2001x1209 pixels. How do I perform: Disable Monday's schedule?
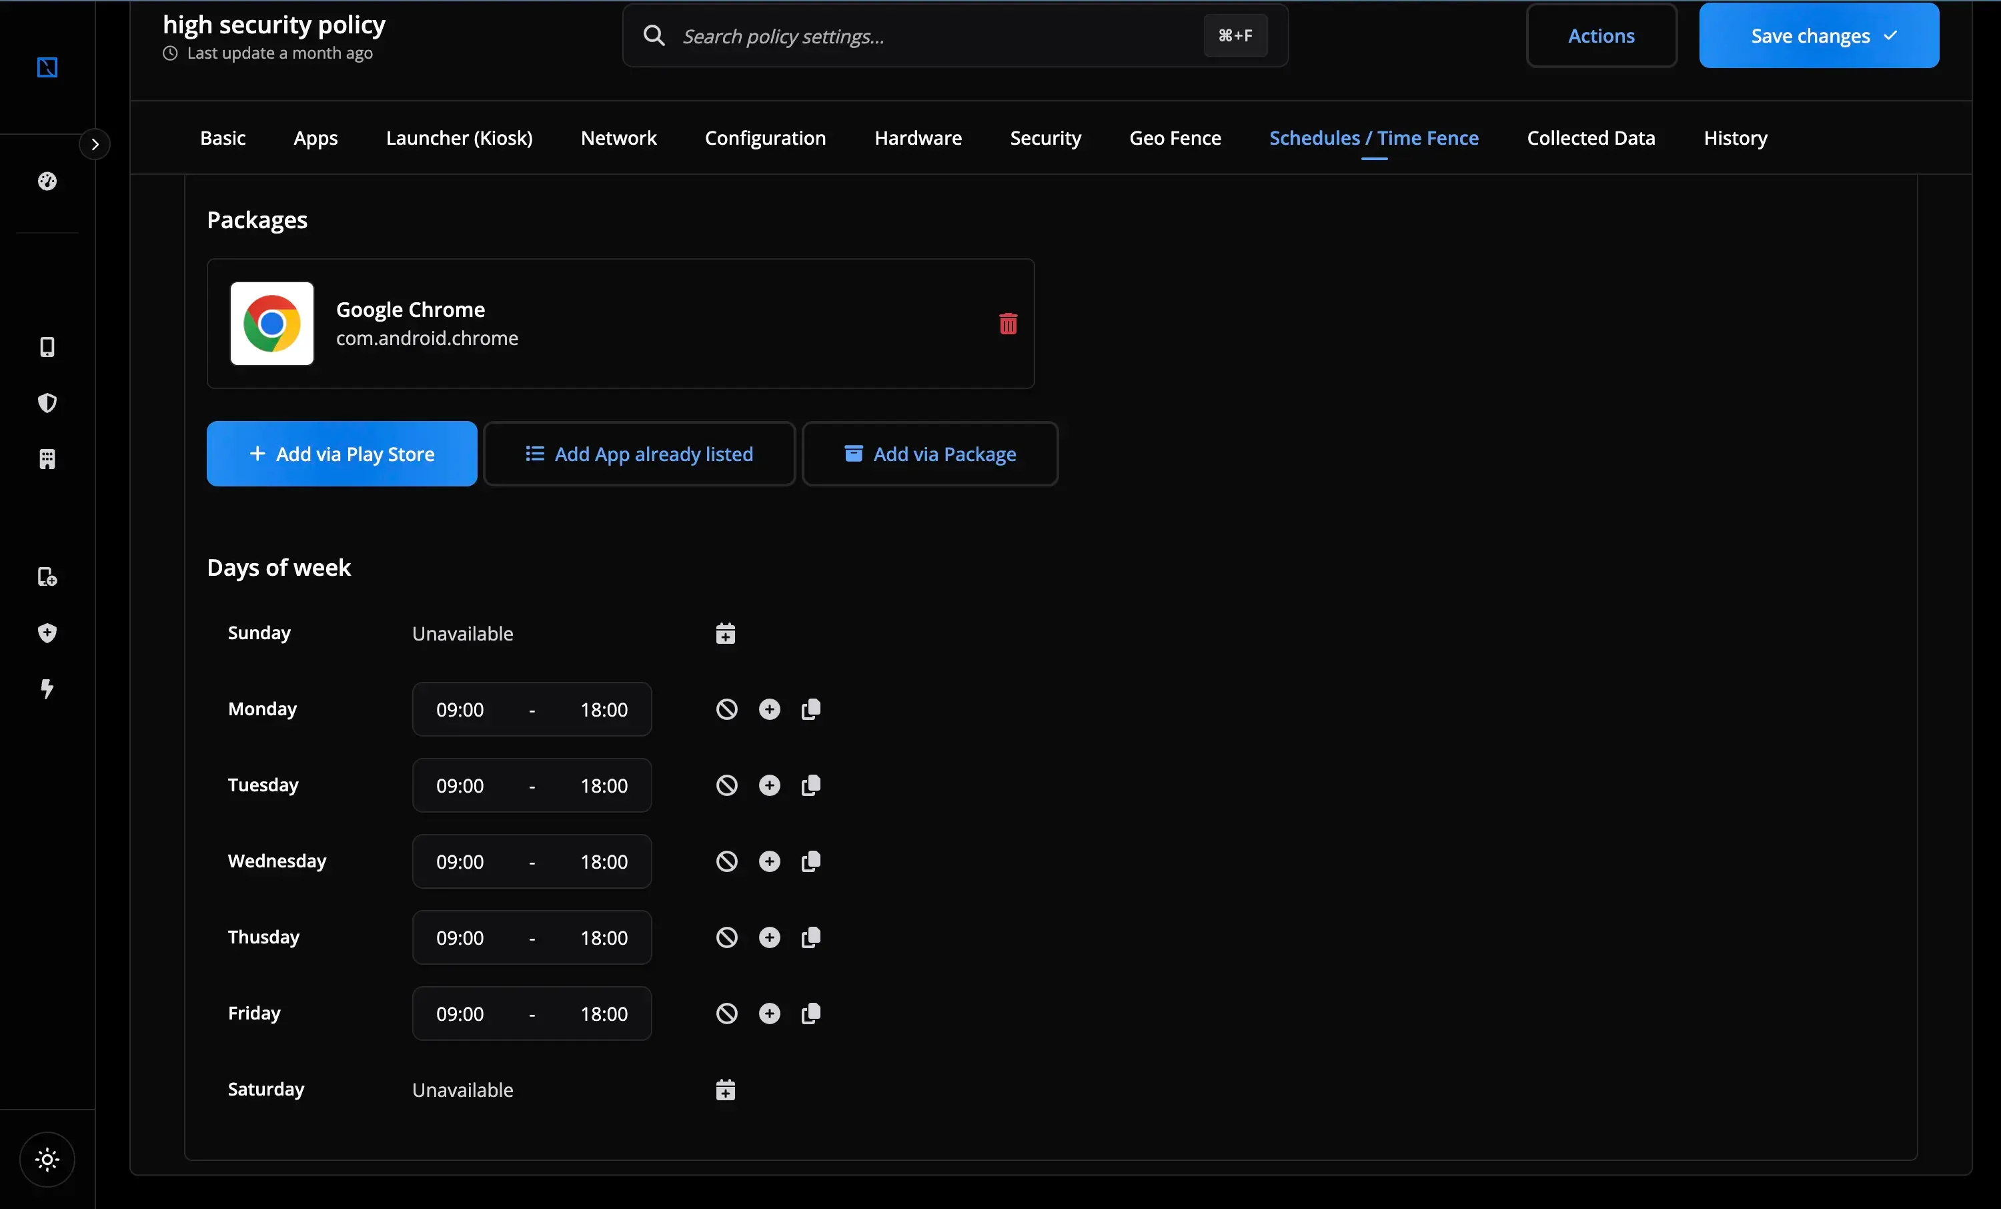point(725,709)
